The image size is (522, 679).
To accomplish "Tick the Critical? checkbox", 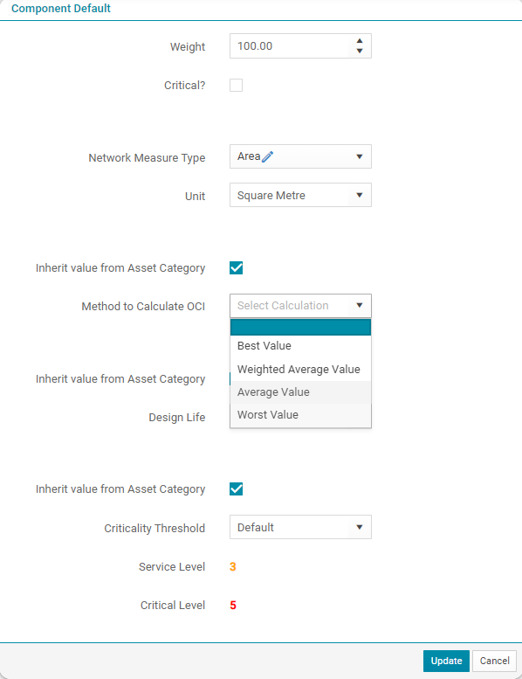I will click(237, 85).
